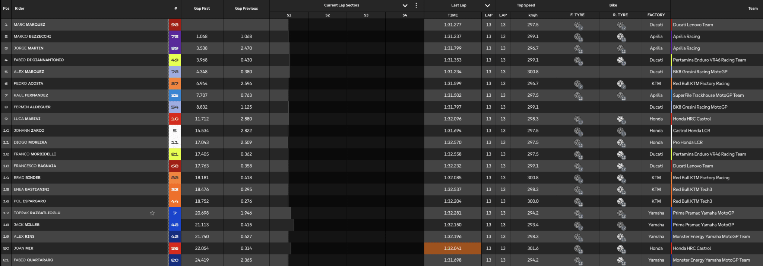Viewport: 763px width, 266px height.
Task: Select the red number 93 badge
Action: 175,25
